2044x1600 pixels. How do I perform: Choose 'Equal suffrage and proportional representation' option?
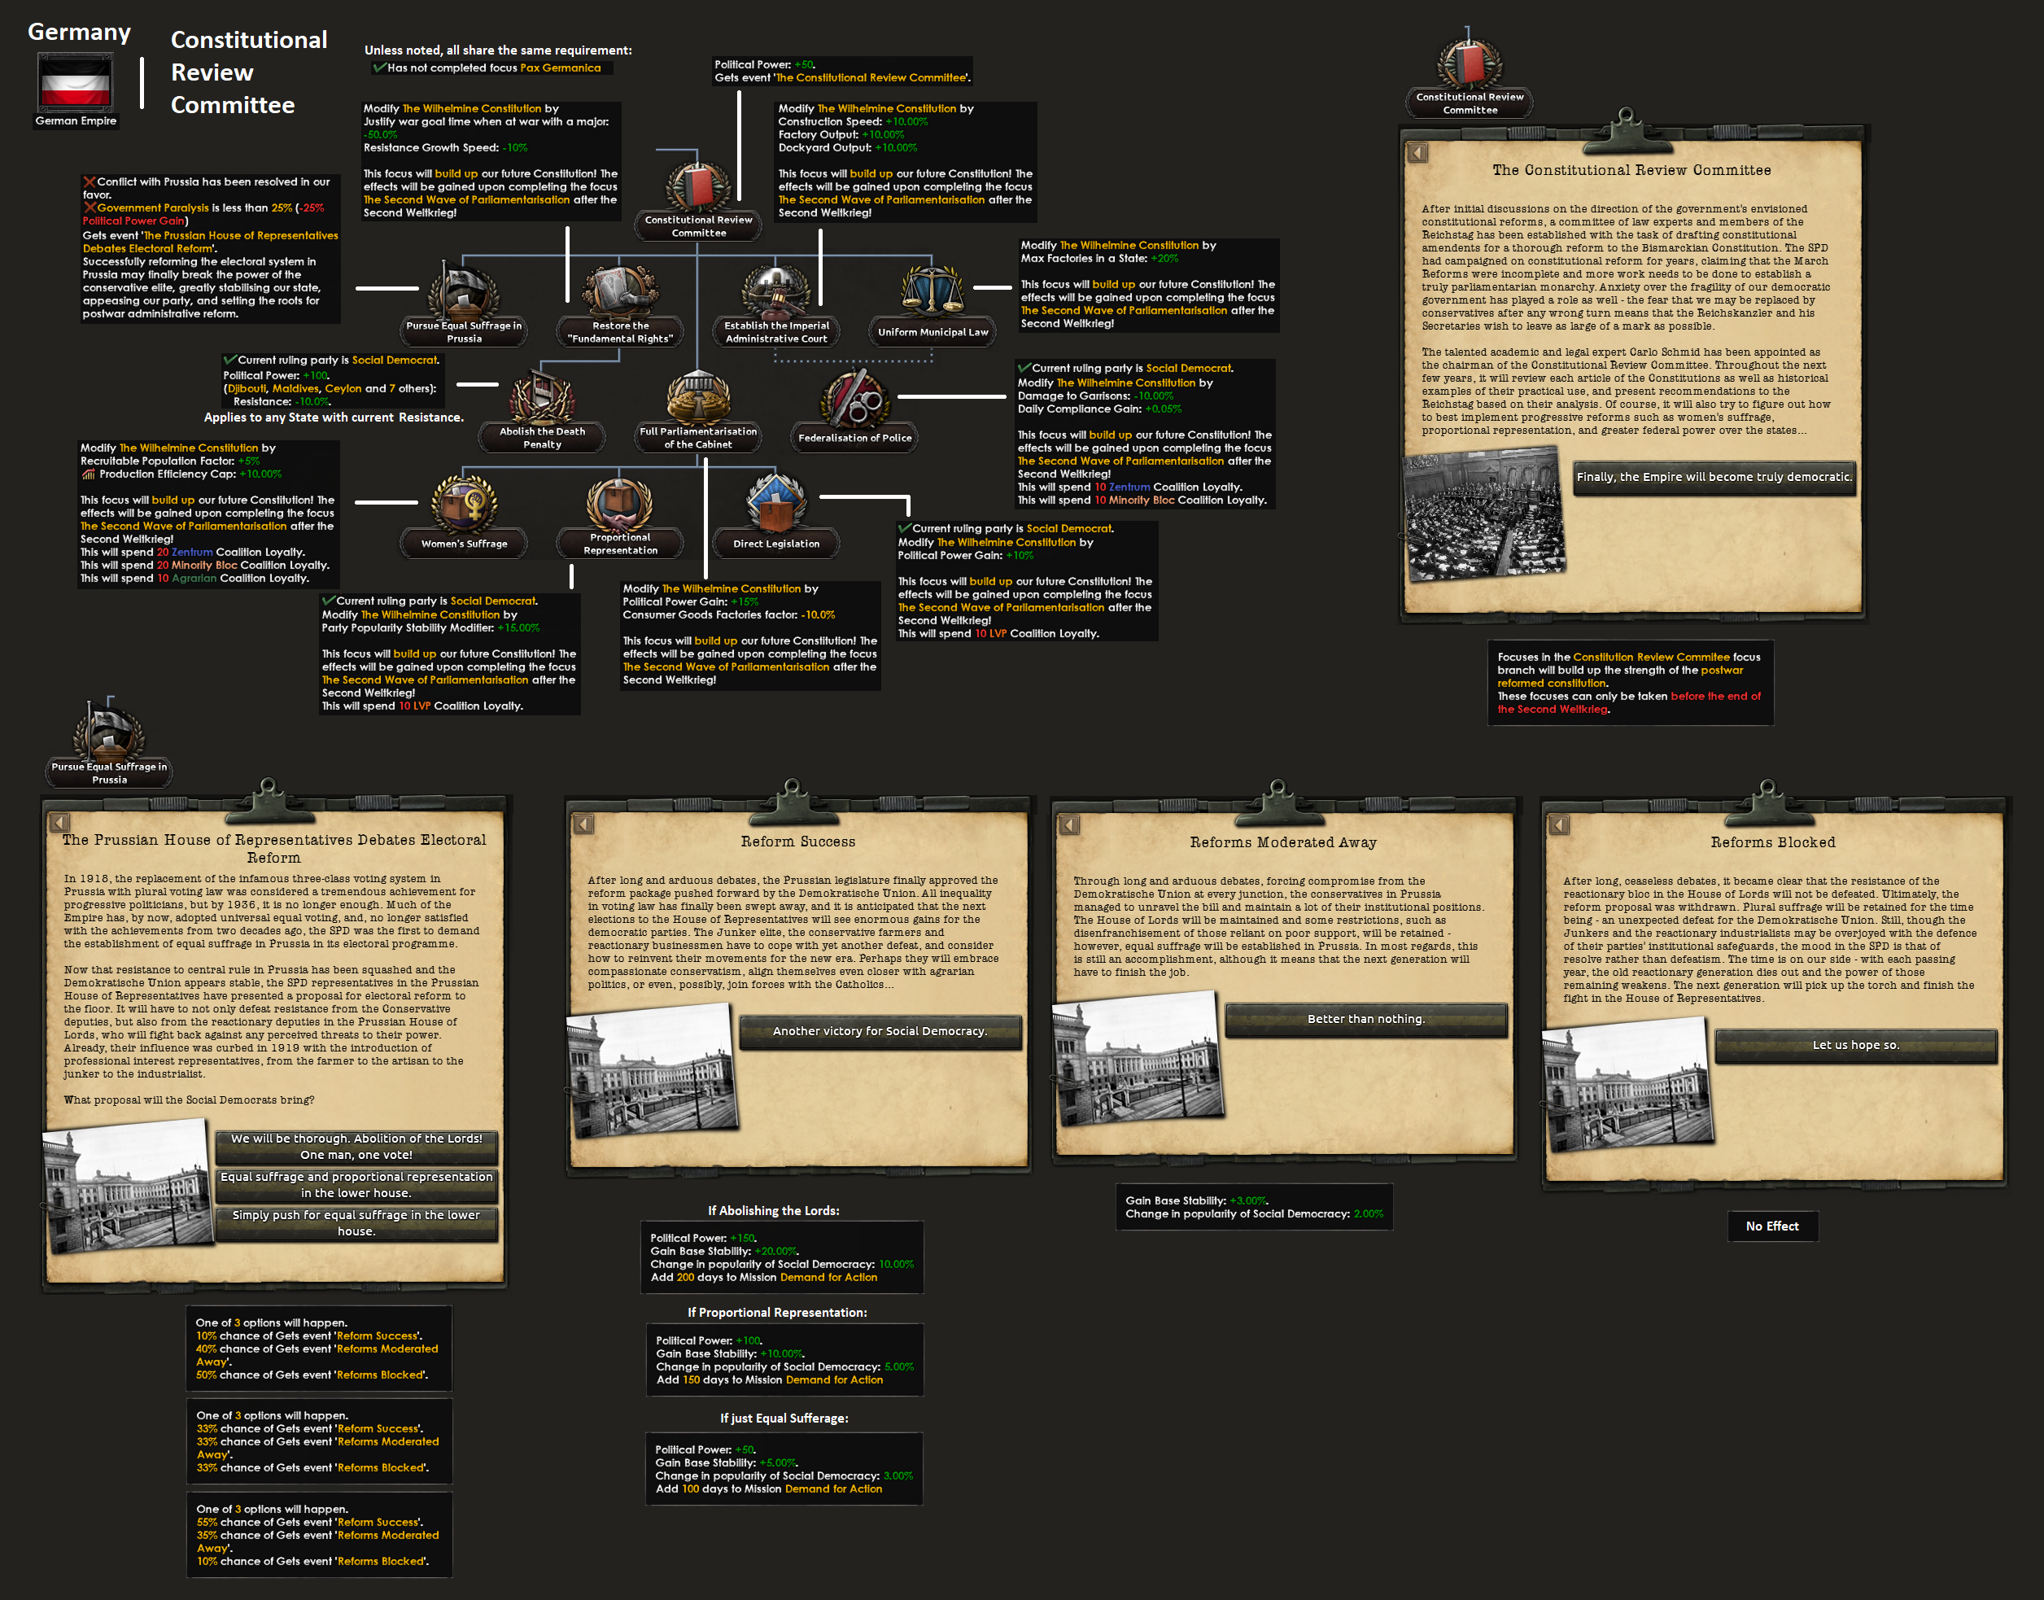[x=356, y=1185]
